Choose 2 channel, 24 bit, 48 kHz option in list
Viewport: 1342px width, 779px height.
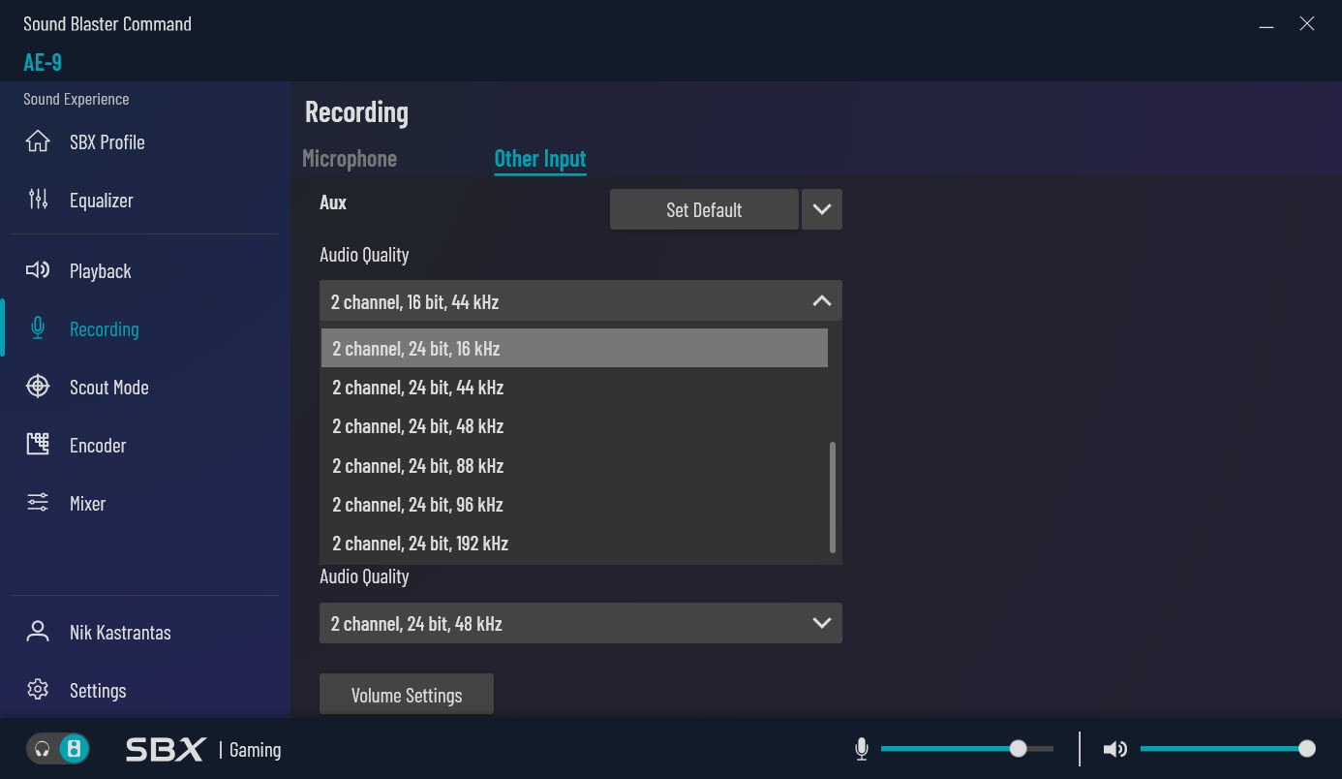point(574,426)
